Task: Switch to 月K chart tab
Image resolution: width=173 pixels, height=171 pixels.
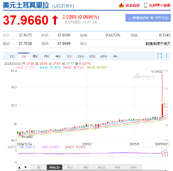Action: (47, 57)
